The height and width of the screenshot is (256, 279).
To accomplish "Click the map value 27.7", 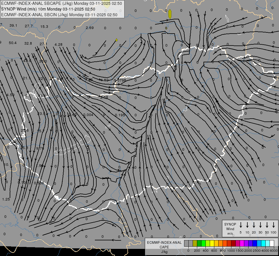I will (x=29, y=26).
